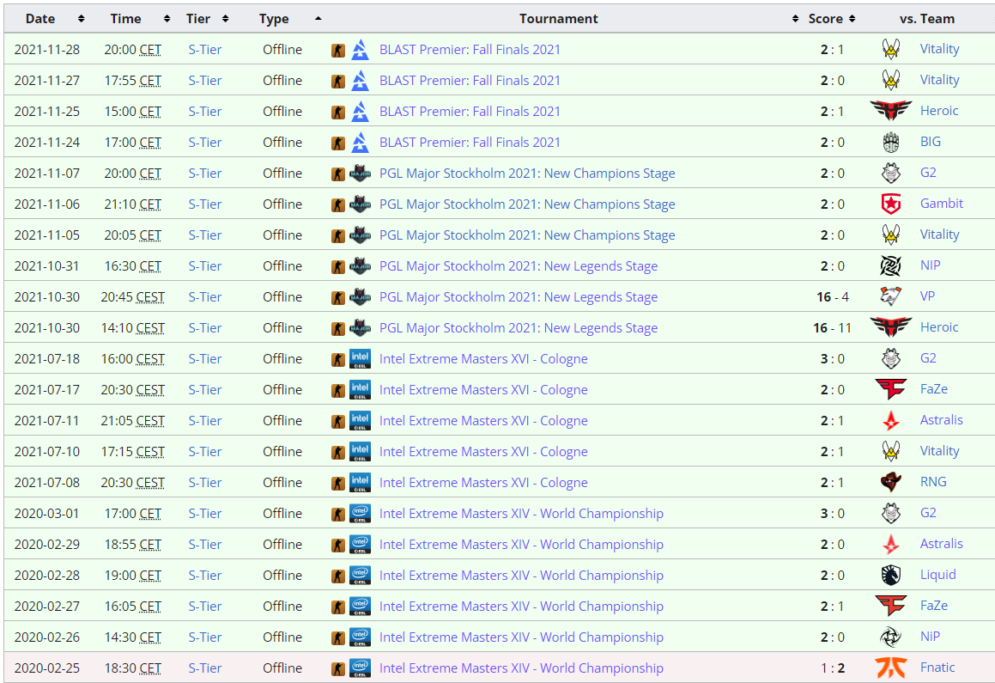This screenshot has height=683, width=995.
Task: Open the Intel Extreme Masters XVI - Cologne page
Action: tap(483, 359)
